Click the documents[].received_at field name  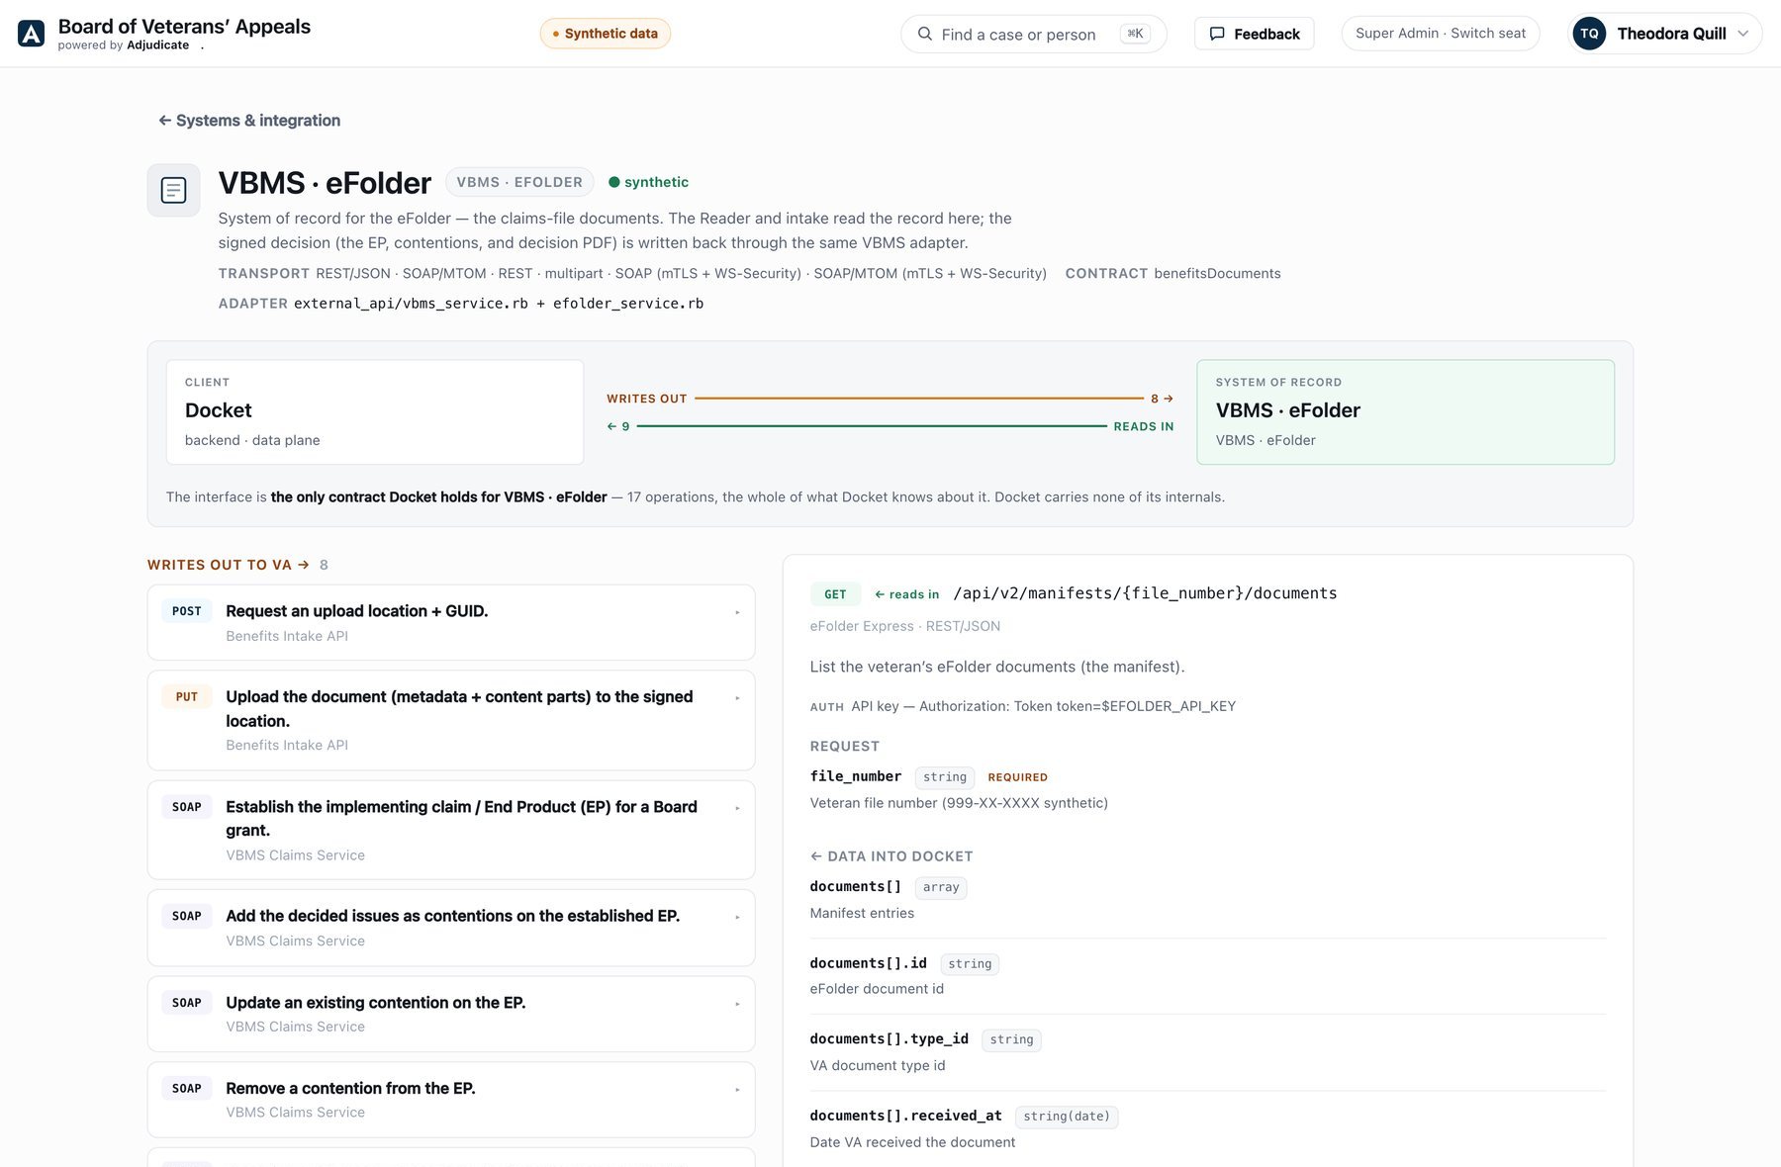tap(905, 1116)
